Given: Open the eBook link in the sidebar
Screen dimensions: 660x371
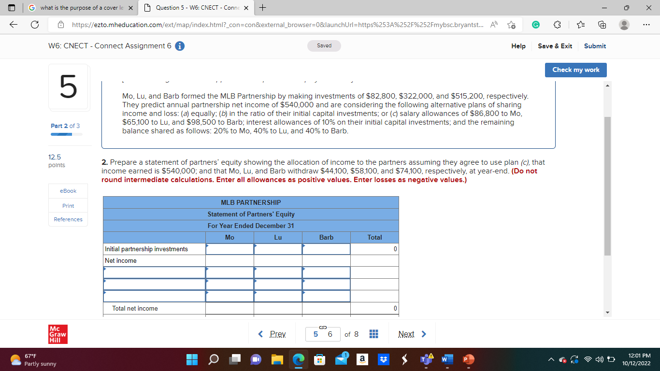Looking at the screenshot, I should [x=68, y=191].
